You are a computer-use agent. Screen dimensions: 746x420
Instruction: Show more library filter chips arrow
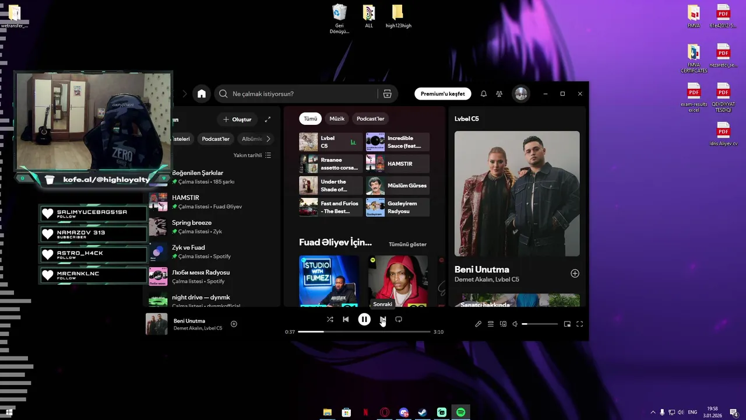[268, 139]
